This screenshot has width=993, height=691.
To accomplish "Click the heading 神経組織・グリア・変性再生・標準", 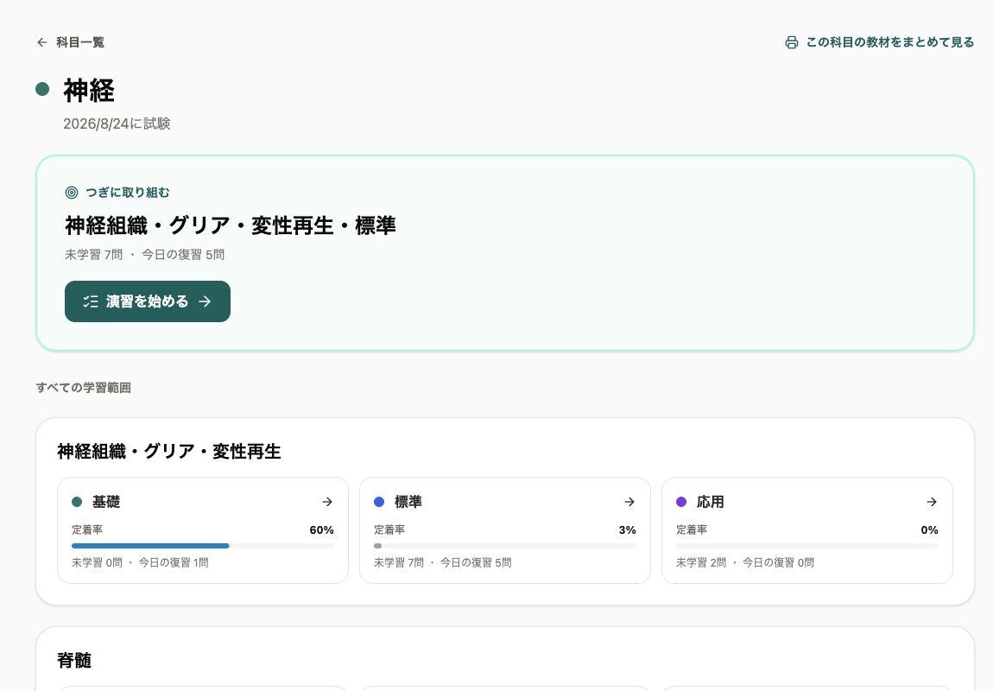I will pyautogui.click(x=231, y=225).
